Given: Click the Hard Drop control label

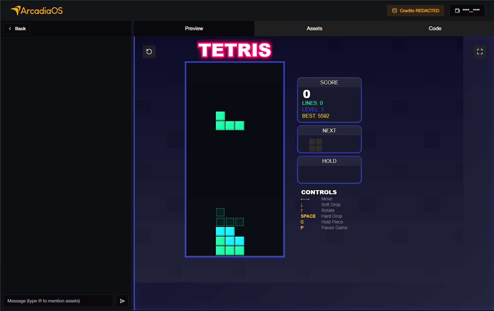Looking at the screenshot, I should coord(332,216).
